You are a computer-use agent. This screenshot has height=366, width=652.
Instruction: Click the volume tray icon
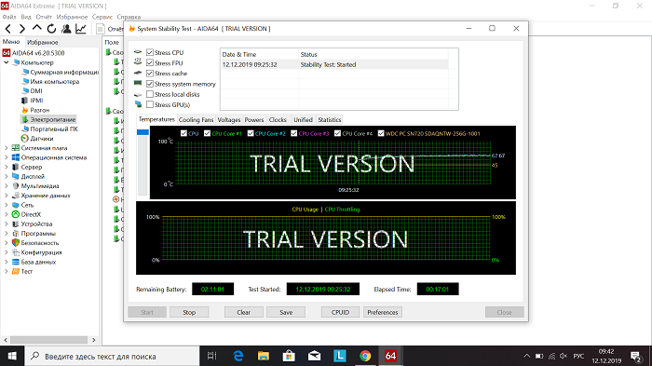pos(564,357)
